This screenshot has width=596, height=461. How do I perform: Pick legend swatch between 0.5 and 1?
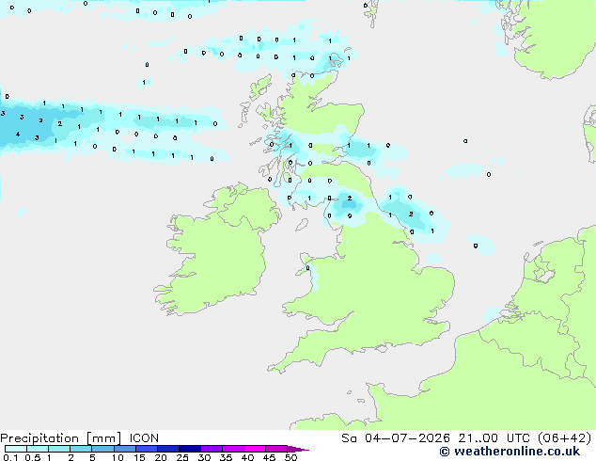tap(38, 449)
